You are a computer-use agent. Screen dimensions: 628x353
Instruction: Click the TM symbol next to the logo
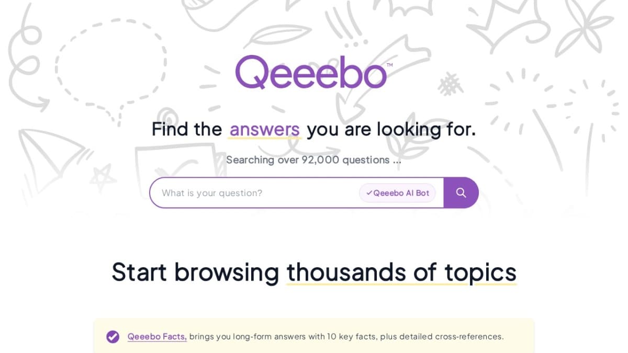click(389, 64)
